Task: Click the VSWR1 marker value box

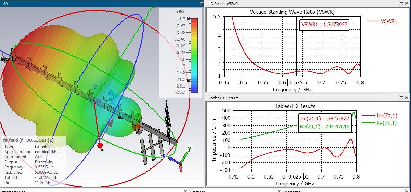Action: 324,25
